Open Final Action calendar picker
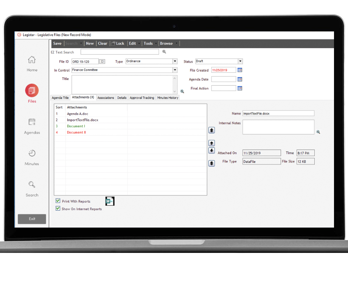This screenshot has width=348, height=284. [240, 89]
